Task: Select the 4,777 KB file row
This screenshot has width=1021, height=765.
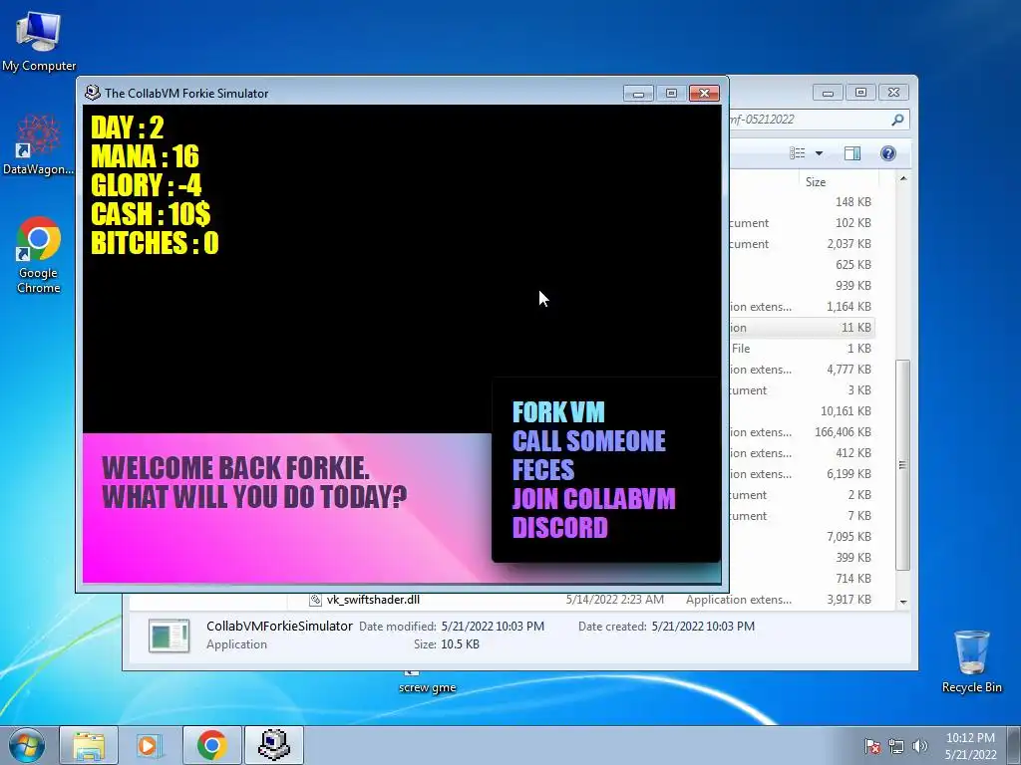Action: click(802, 370)
